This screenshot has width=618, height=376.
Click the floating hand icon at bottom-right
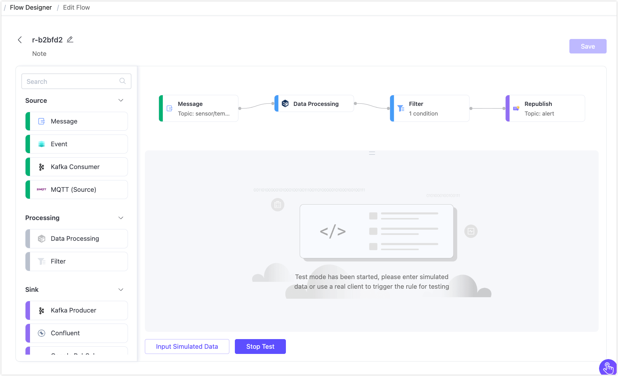[x=608, y=368]
